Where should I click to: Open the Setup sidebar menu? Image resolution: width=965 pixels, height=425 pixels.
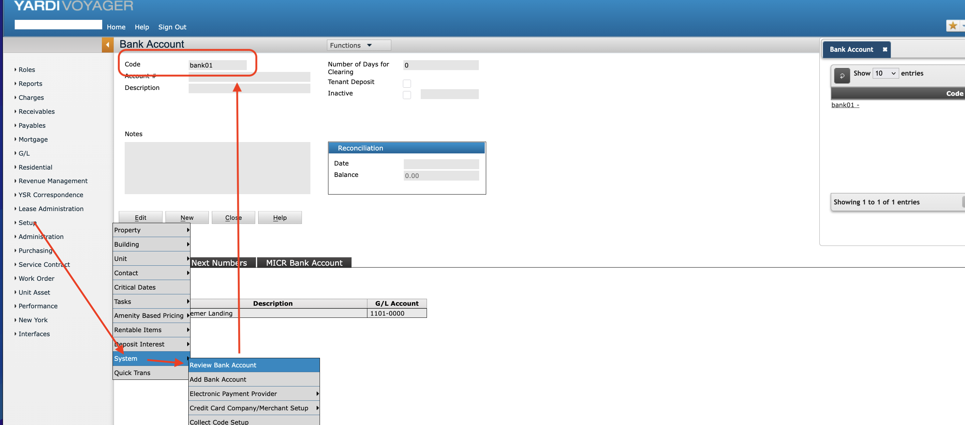[x=27, y=223]
